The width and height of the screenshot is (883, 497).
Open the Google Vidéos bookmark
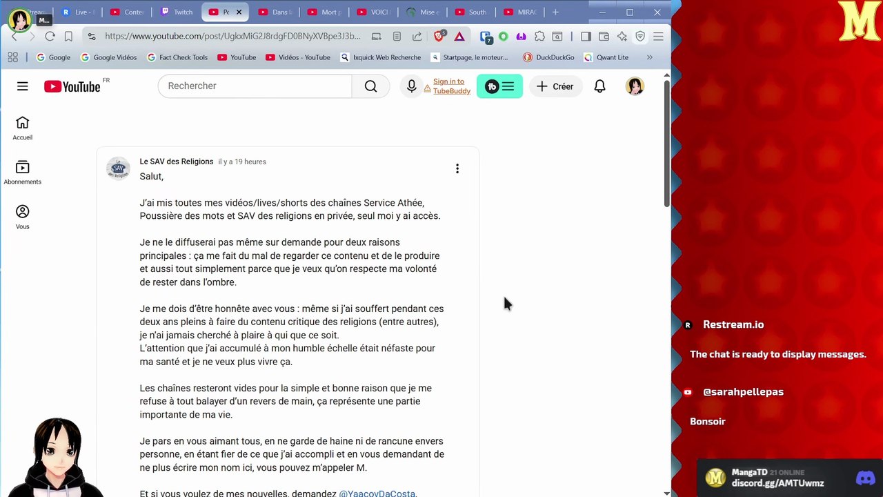(x=109, y=57)
